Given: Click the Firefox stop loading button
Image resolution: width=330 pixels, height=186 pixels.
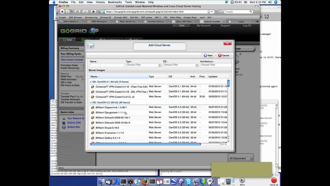Looking at the screenshot, I should (x=85, y=12).
